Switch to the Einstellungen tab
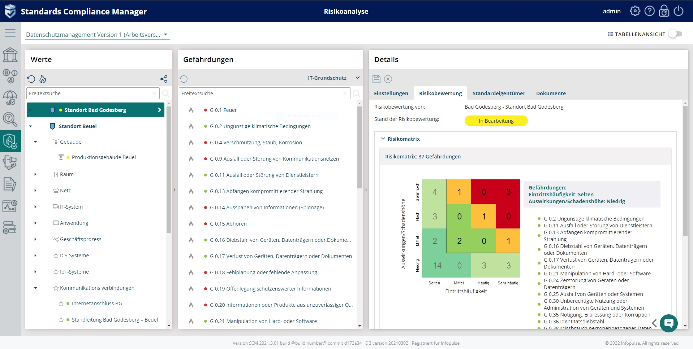The width and height of the screenshot is (693, 349). [x=391, y=93]
